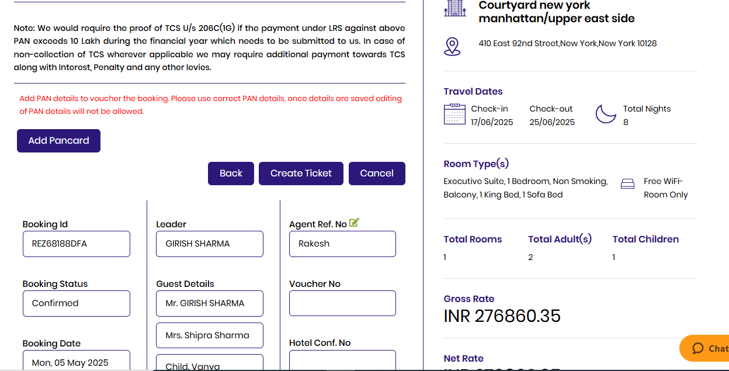The height and width of the screenshot is (371, 729).
Task: Click the Booking Status field Confirmed
Action: point(77,303)
